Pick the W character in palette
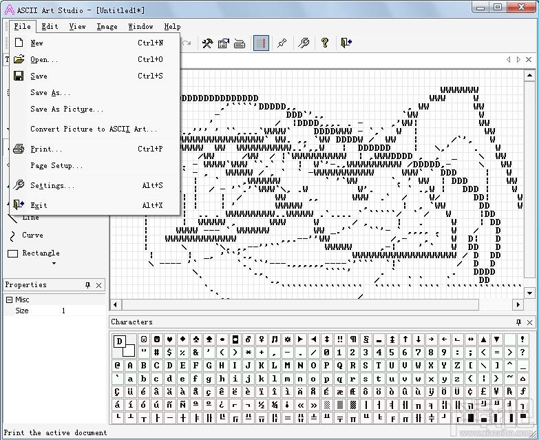This screenshot has height=440, width=539. (418, 366)
